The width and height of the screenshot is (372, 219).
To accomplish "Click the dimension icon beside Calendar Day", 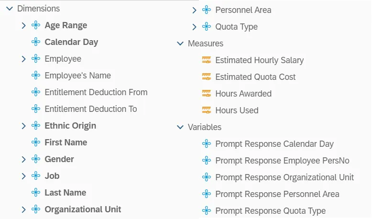I will tap(36, 42).
